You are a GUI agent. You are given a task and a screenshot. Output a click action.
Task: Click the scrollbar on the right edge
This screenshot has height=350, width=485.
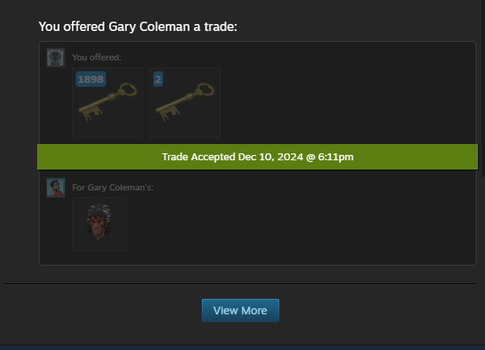[x=483, y=88]
